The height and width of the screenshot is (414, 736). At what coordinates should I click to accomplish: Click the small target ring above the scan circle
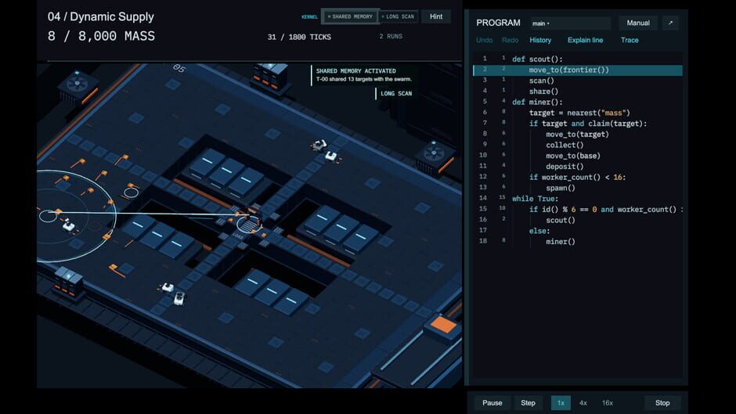(131, 192)
